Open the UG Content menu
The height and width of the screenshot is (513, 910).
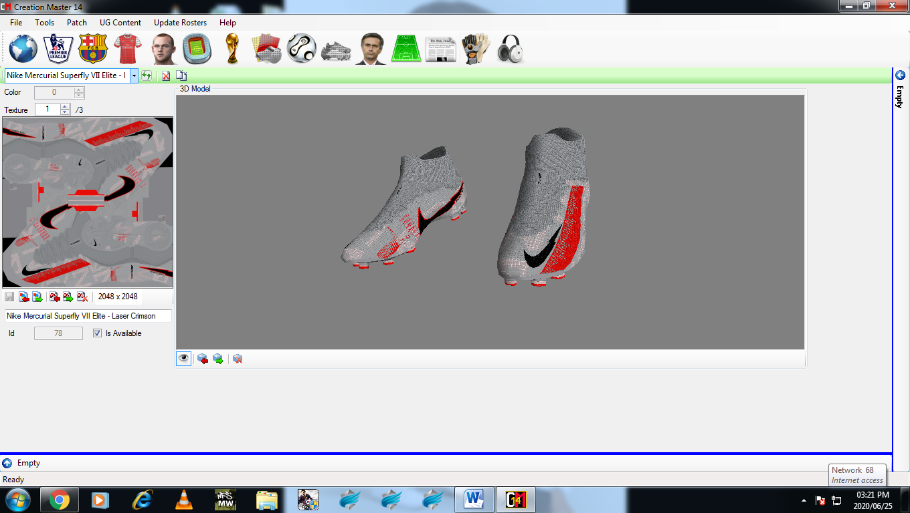(x=120, y=22)
